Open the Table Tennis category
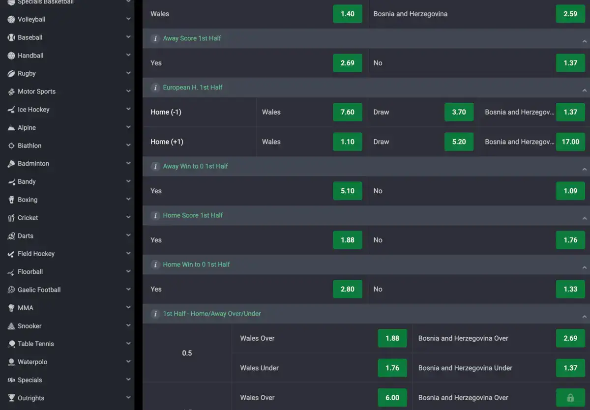 67,344
